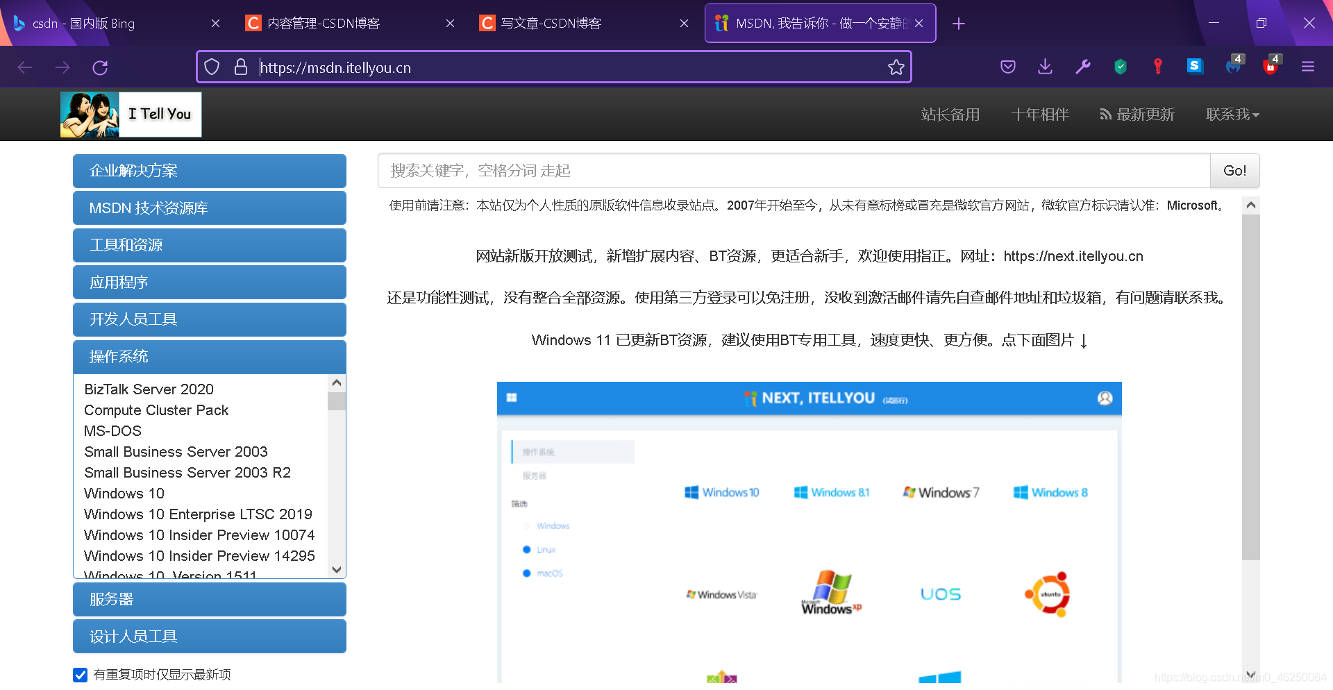Click the wrench tools icon

(x=1082, y=67)
